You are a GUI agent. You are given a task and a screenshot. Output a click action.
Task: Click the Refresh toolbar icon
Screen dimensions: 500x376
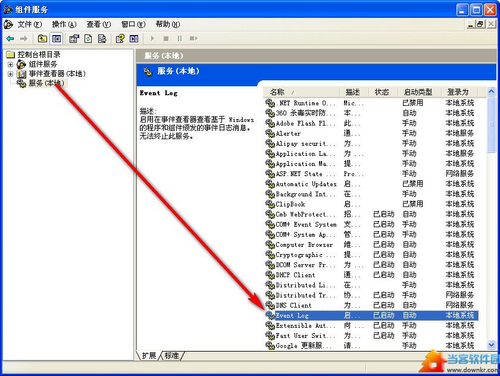coord(88,39)
